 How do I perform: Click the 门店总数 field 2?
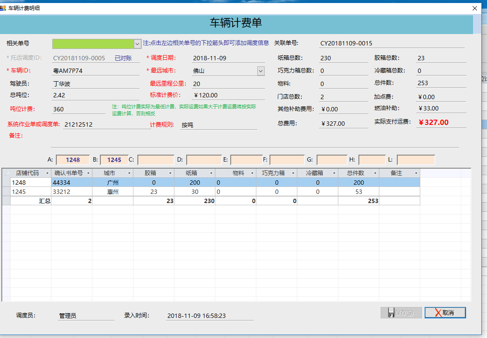[344, 97]
